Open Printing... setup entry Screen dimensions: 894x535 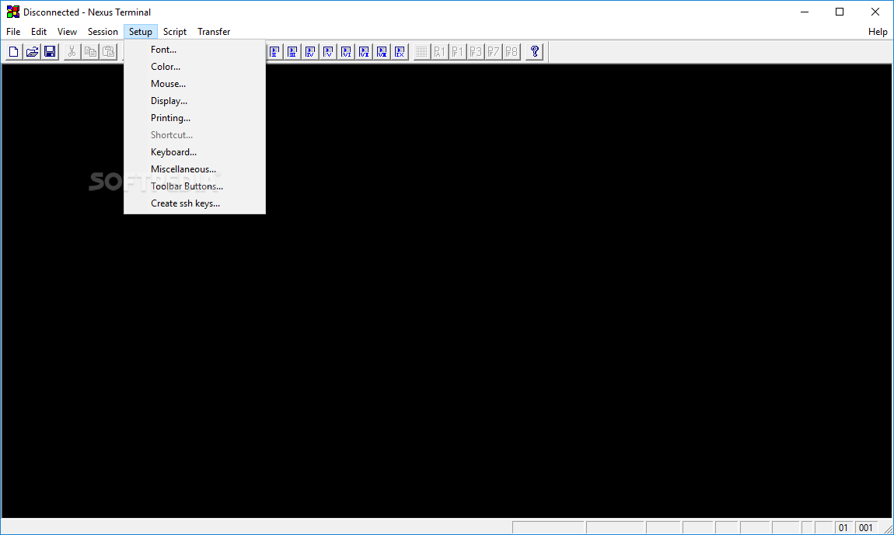pos(194,118)
